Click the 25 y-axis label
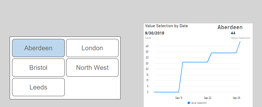 pyautogui.click(x=147, y=63)
